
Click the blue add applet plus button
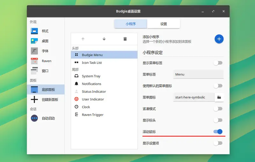pyautogui.click(x=219, y=39)
